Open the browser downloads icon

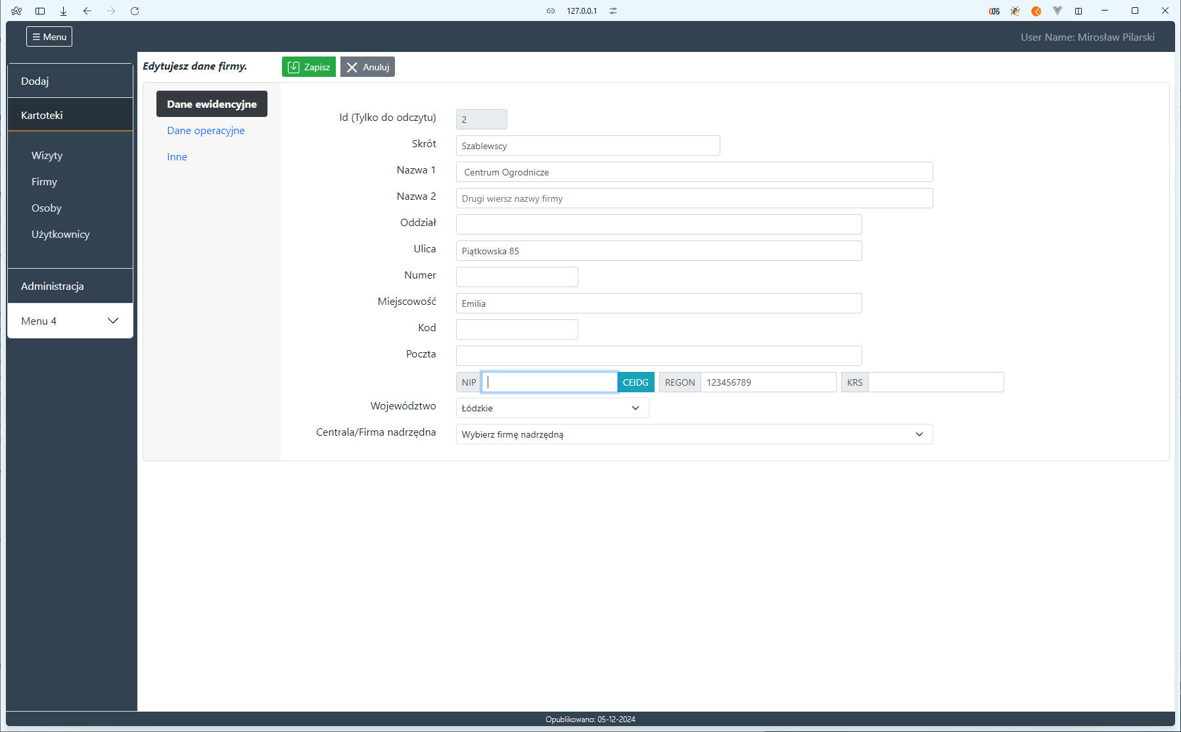(64, 11)
